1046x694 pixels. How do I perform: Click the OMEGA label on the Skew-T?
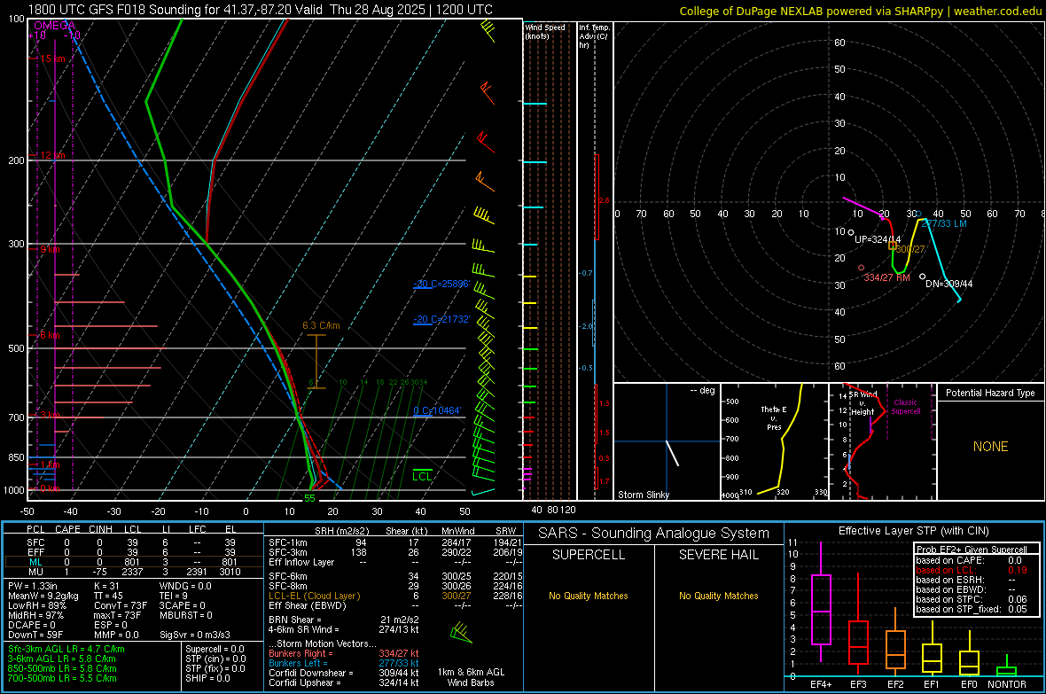click(x=54, y=26)
